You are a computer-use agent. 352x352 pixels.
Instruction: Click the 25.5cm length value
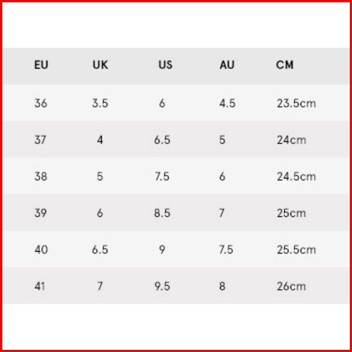[296, 250]
